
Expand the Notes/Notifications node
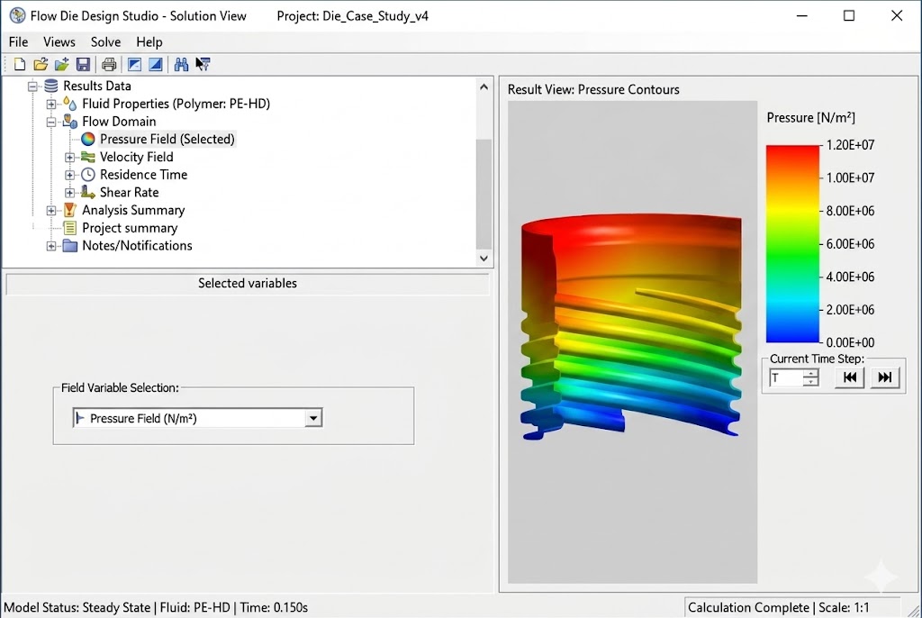51,246
